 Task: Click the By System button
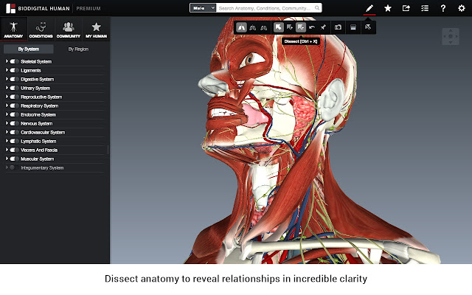(x=29, y=49)
